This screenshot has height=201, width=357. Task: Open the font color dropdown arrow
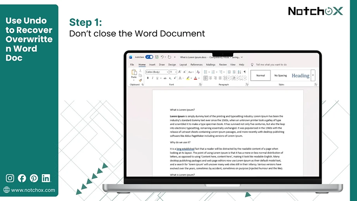[199, 78]
